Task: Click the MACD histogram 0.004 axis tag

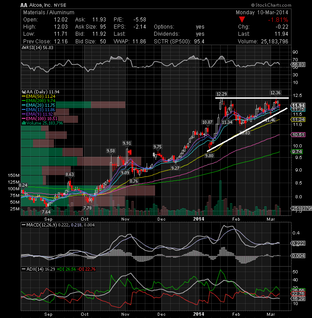Action: click(x=298, y=256)
